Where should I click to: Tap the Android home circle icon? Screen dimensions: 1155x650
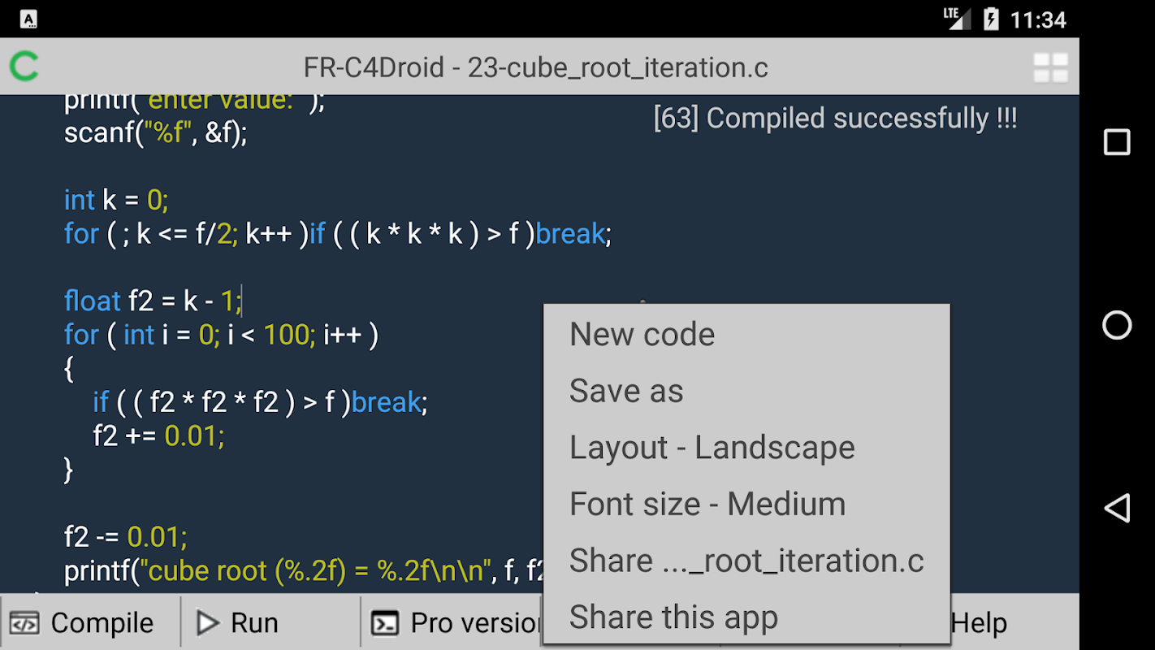1117,326
